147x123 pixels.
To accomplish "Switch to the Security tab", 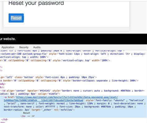I will click(x=24, y=47).
